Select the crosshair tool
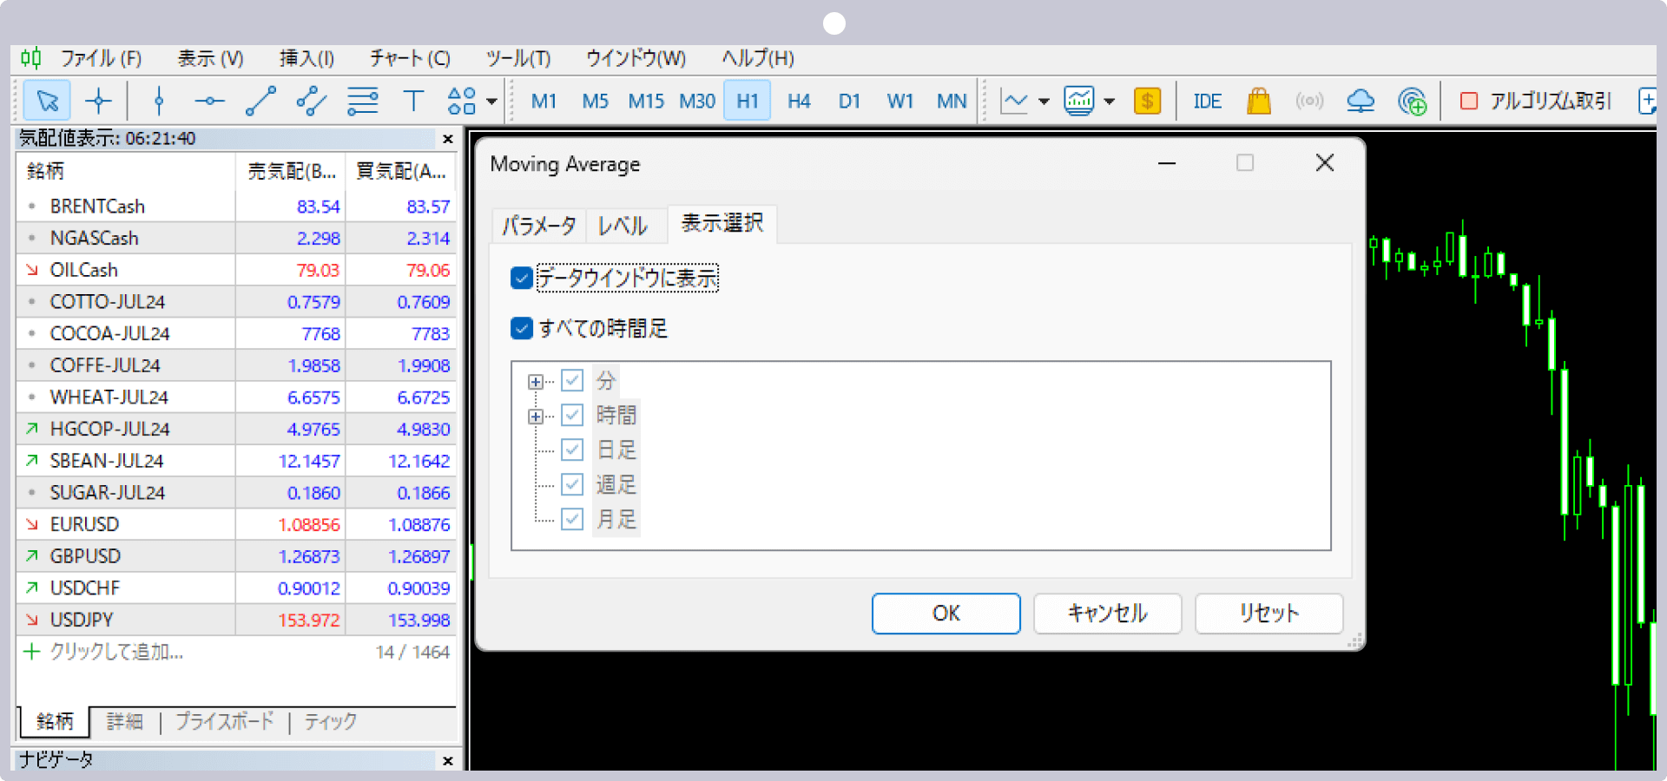1667x781 pixels. coord(98,102)
